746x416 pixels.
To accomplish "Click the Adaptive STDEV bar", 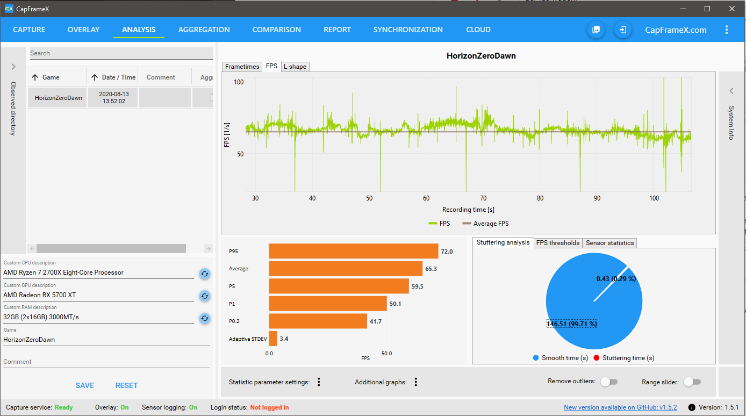I will (273, 339).
